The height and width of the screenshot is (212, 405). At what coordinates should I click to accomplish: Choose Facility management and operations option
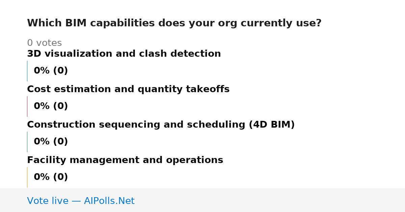pos(125,160)
